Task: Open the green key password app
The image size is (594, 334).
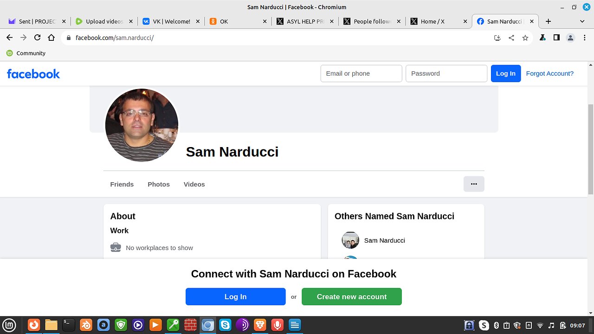Action: 173,325
